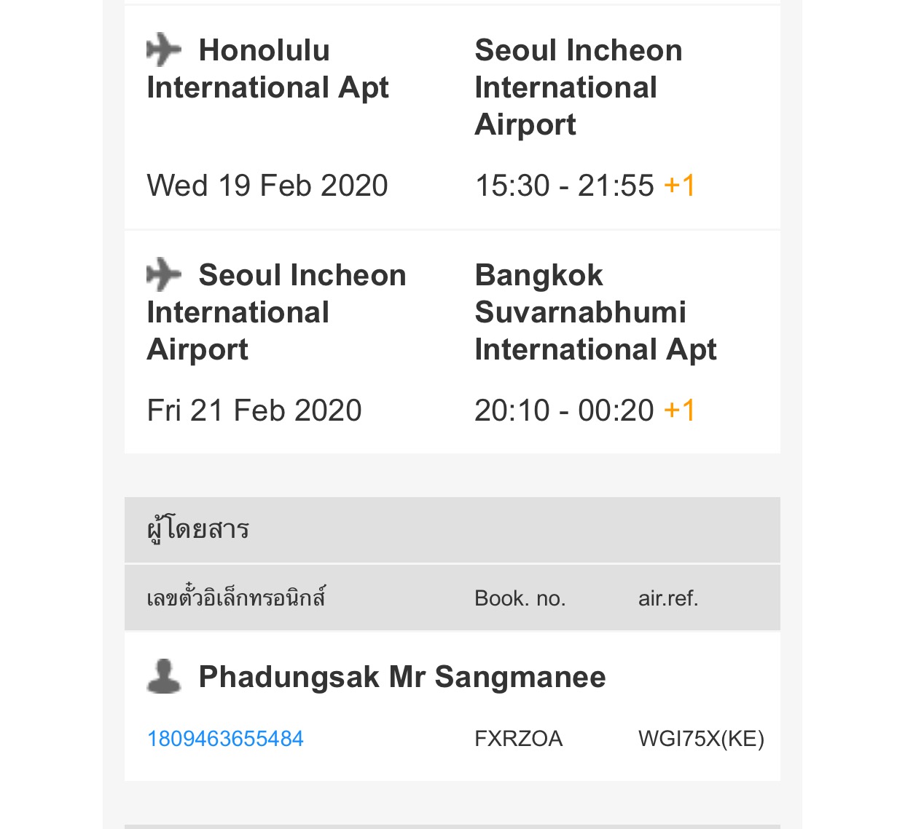Click Seoul Incheon arrival airport of the Honolulu flight
This screenshot has height=829, width=905.
click(578, 87)
